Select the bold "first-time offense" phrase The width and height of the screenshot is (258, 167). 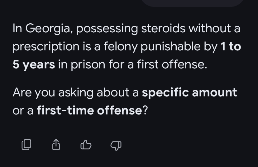click(89, 110)
